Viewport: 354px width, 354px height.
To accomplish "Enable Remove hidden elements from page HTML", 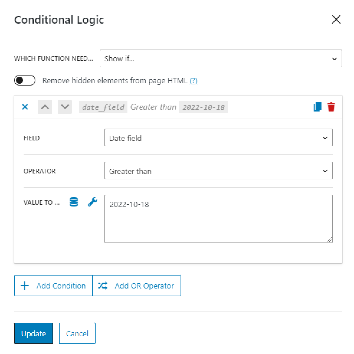I will pos(24,80).
